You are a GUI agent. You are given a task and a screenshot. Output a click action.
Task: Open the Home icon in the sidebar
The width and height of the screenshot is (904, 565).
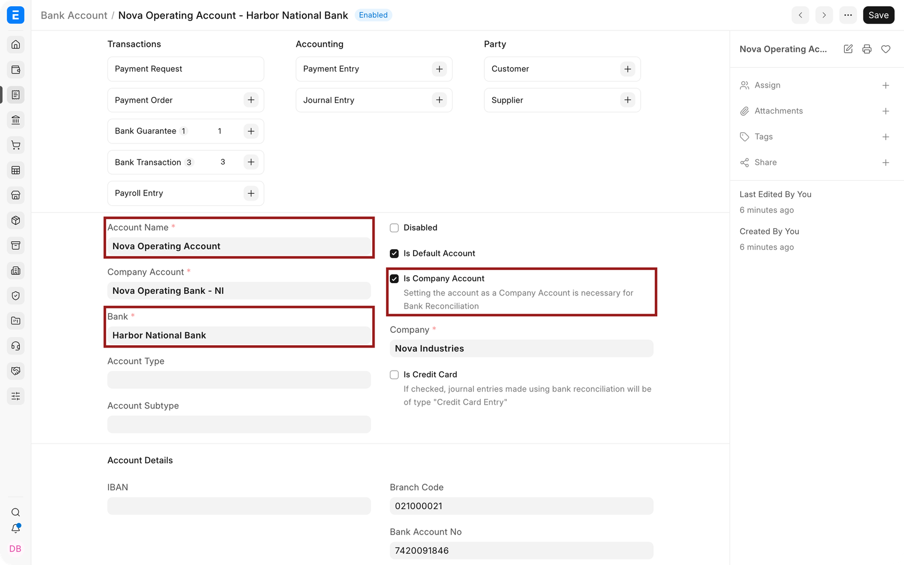(16, 45)
